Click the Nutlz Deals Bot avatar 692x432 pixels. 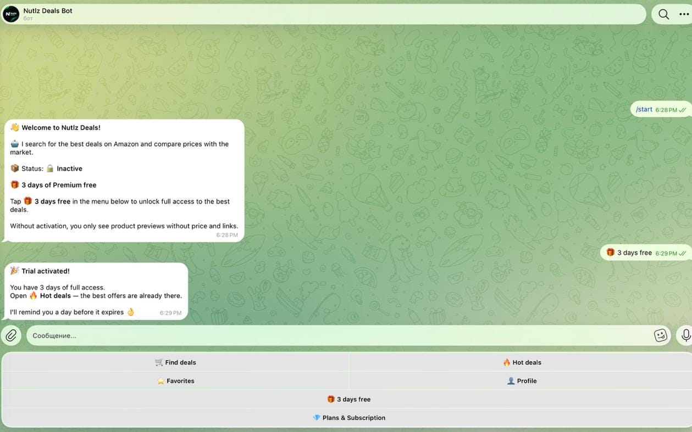click(11, 14)
